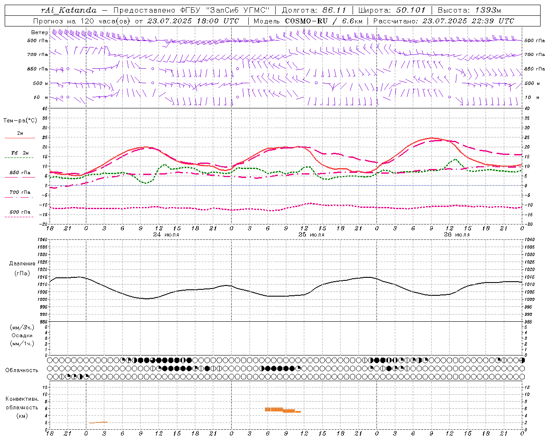Viewport: 547px width, 437px height.
Task: Click the Долгота: 86.11 value
Action: click(314, 10)
